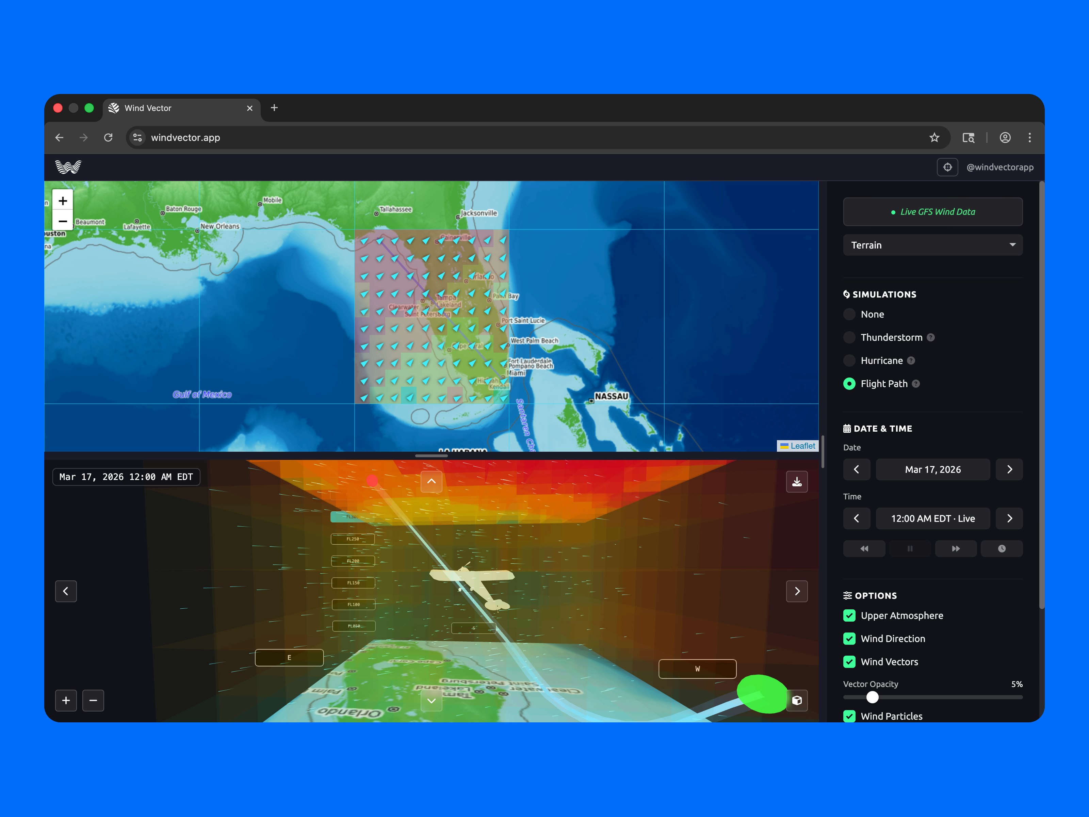Go to the previous date
The width and height of the screenshot is (1089, 817).
click(856, 469)
